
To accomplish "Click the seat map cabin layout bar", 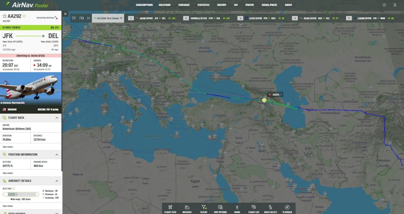I will [21, 194].
